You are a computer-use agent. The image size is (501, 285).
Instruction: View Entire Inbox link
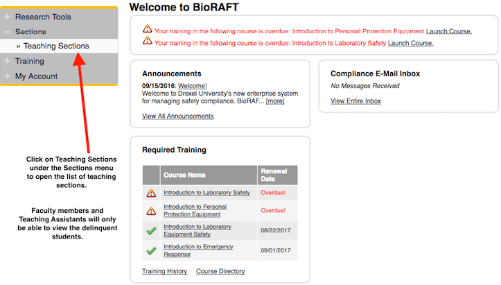355,101
